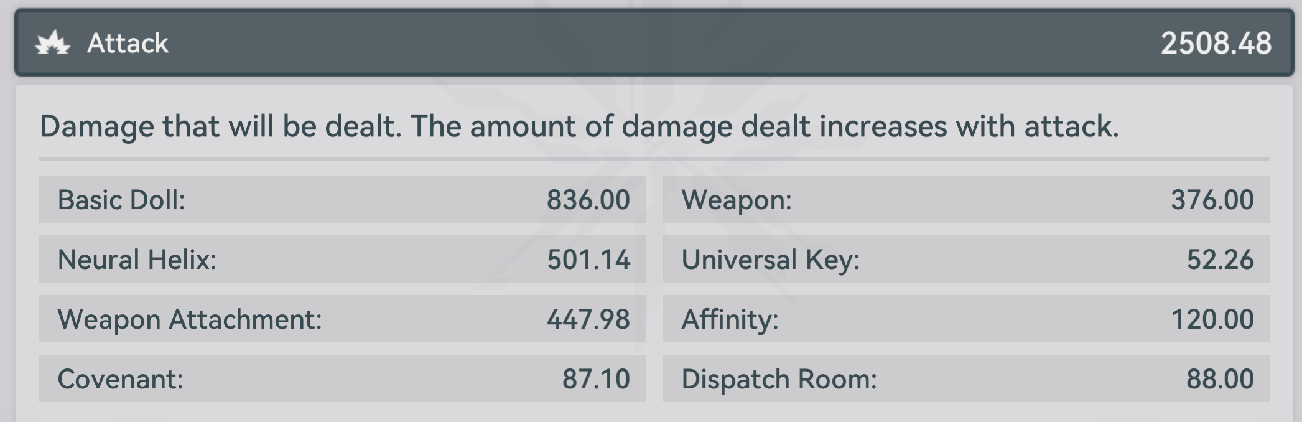
Task: Select the Basic Doll stat row
Action: tap(342, 199)
